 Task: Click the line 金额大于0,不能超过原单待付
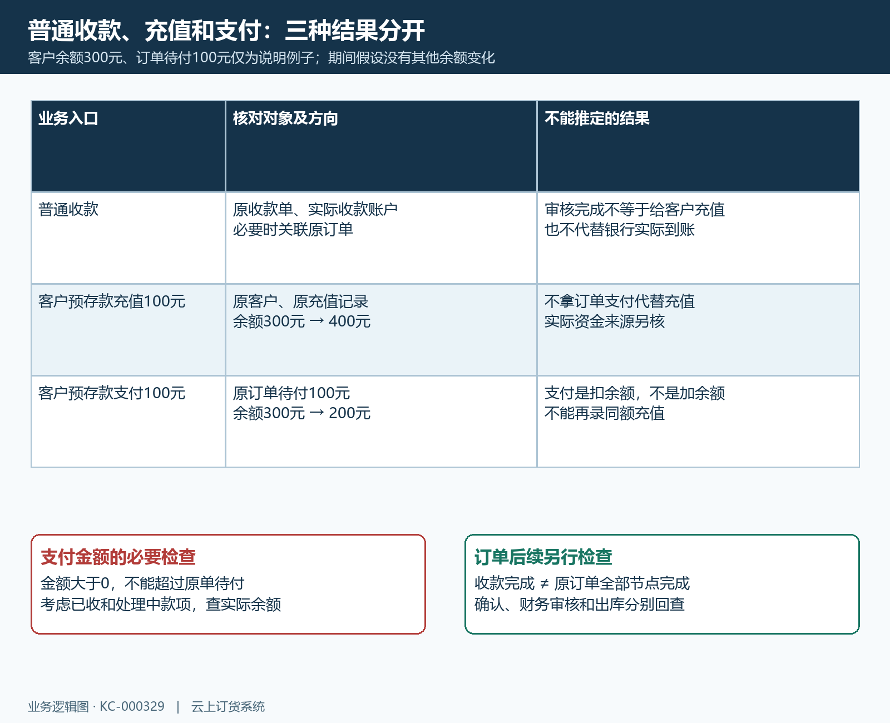[x=142, y=583]
